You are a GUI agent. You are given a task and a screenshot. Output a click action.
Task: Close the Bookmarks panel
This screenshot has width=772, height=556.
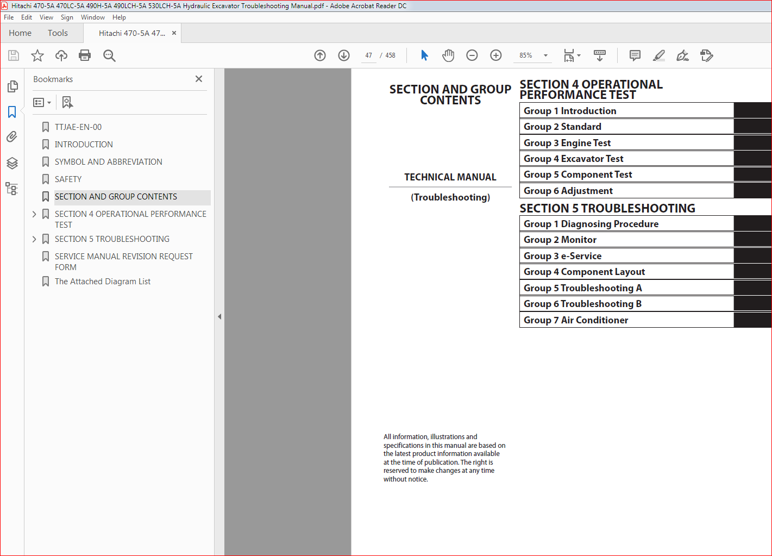coord(199,79)
